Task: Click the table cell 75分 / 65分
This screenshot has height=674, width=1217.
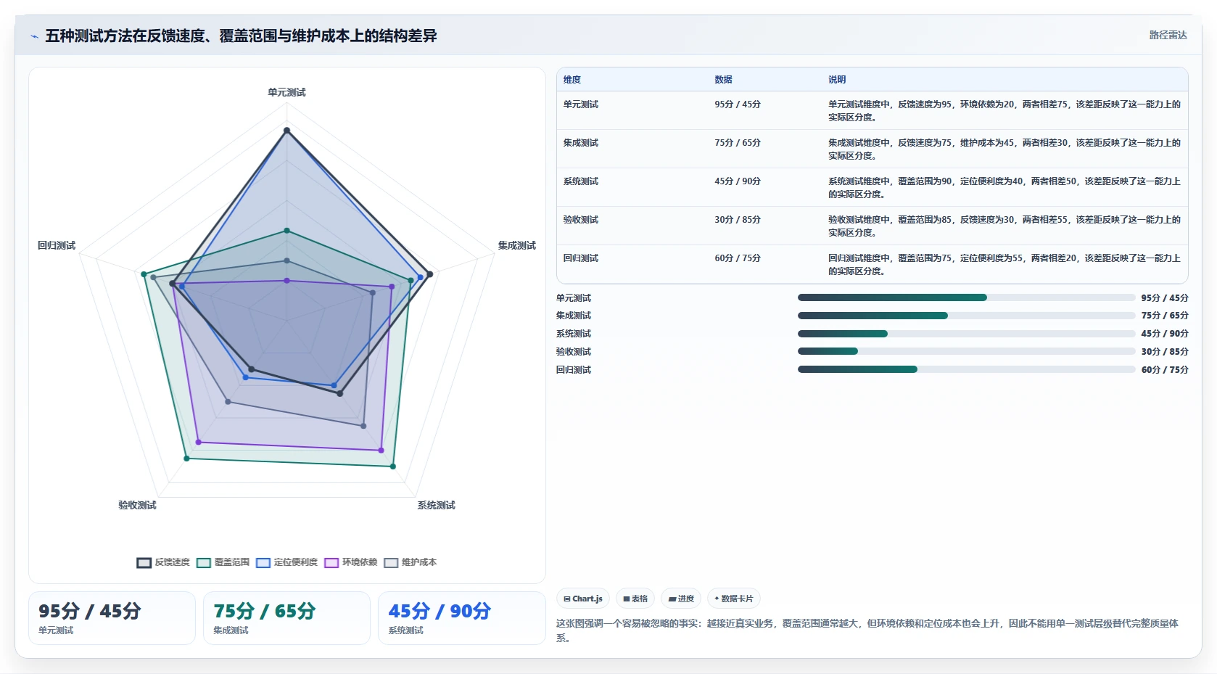Action: pos(738,143)
